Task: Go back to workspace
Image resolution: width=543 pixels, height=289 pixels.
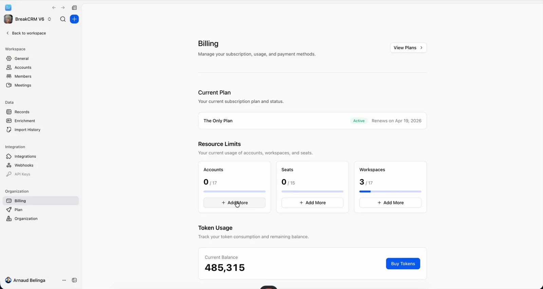Action: 26,33
